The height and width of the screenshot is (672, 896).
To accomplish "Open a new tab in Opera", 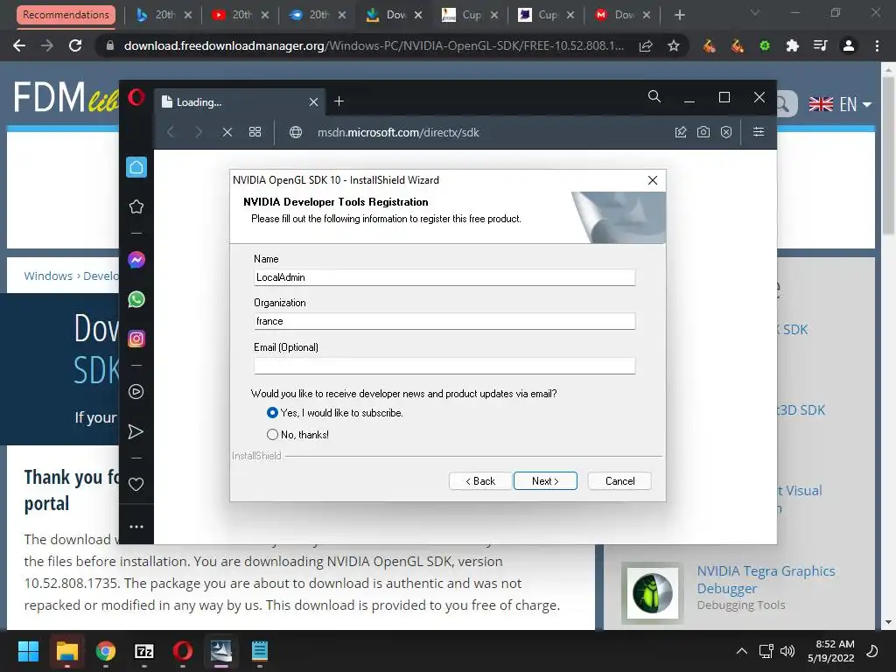I will [x=339, y=101].
